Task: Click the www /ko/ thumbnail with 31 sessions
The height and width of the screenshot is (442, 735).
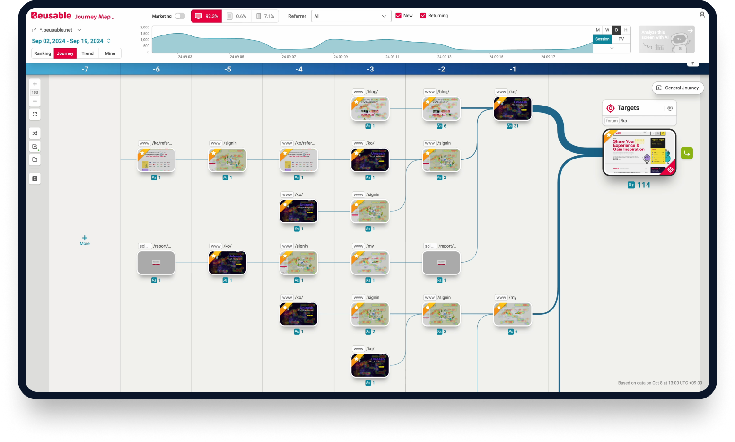Action: [513, 108]
